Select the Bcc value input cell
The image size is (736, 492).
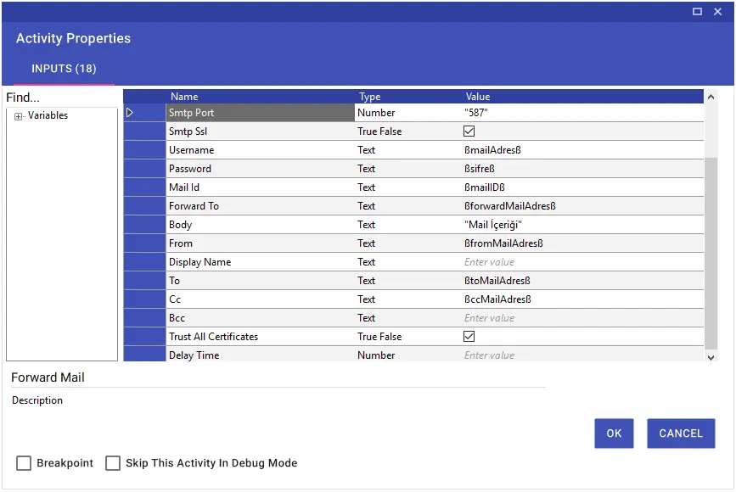point(582,317)
